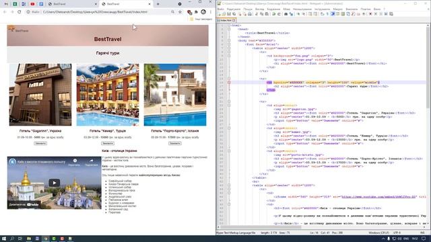Screen dimensions: 431x242
Task: Open the Плагіни menu
Action: tap(366, 9)
